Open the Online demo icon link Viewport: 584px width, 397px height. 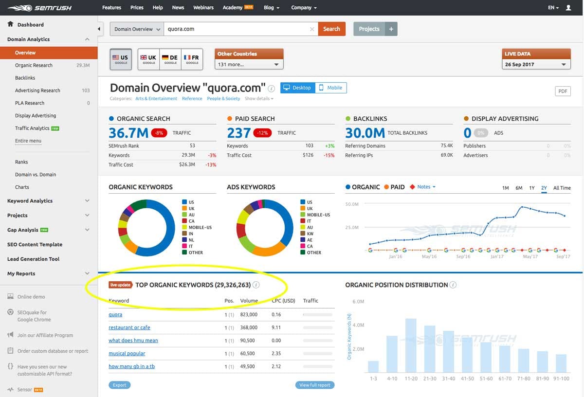pyautogui.click(x=10, y=296)
